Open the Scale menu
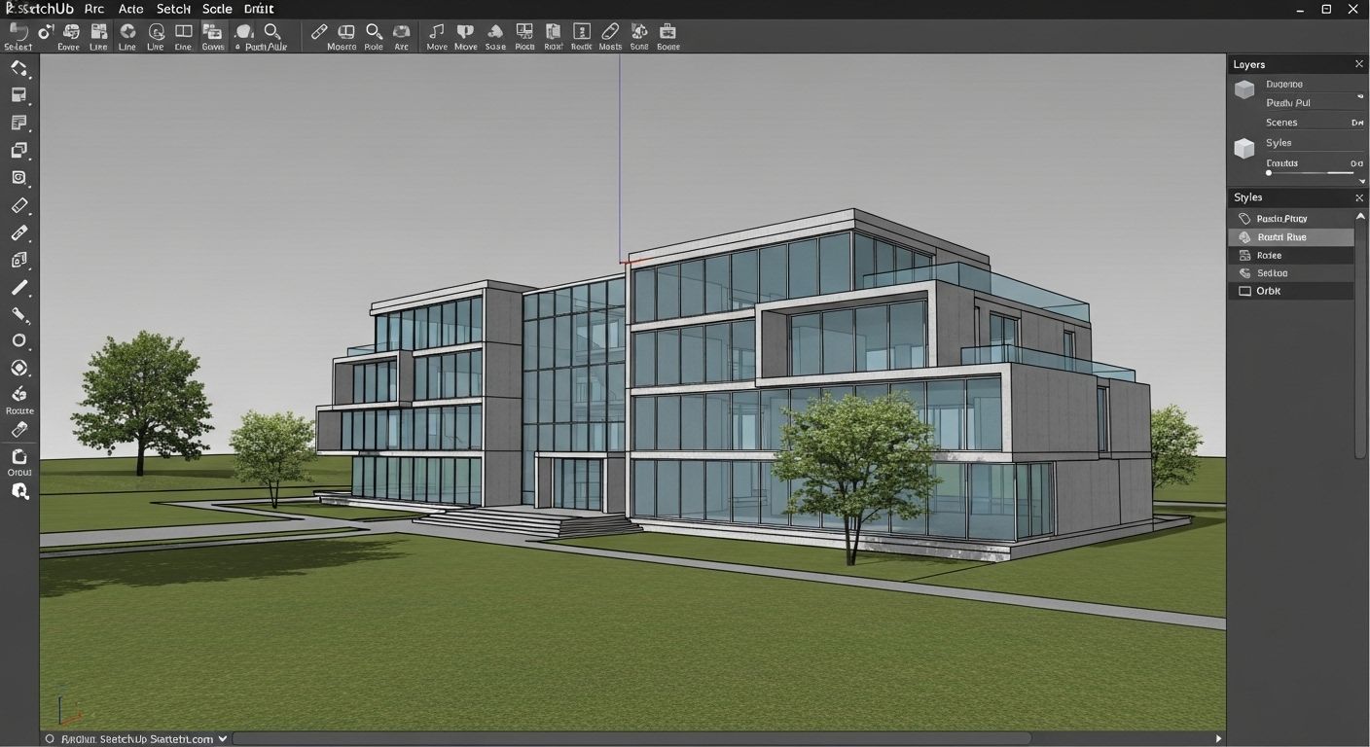This screenshot has width=1370, height=747. (x=216, y=9)
